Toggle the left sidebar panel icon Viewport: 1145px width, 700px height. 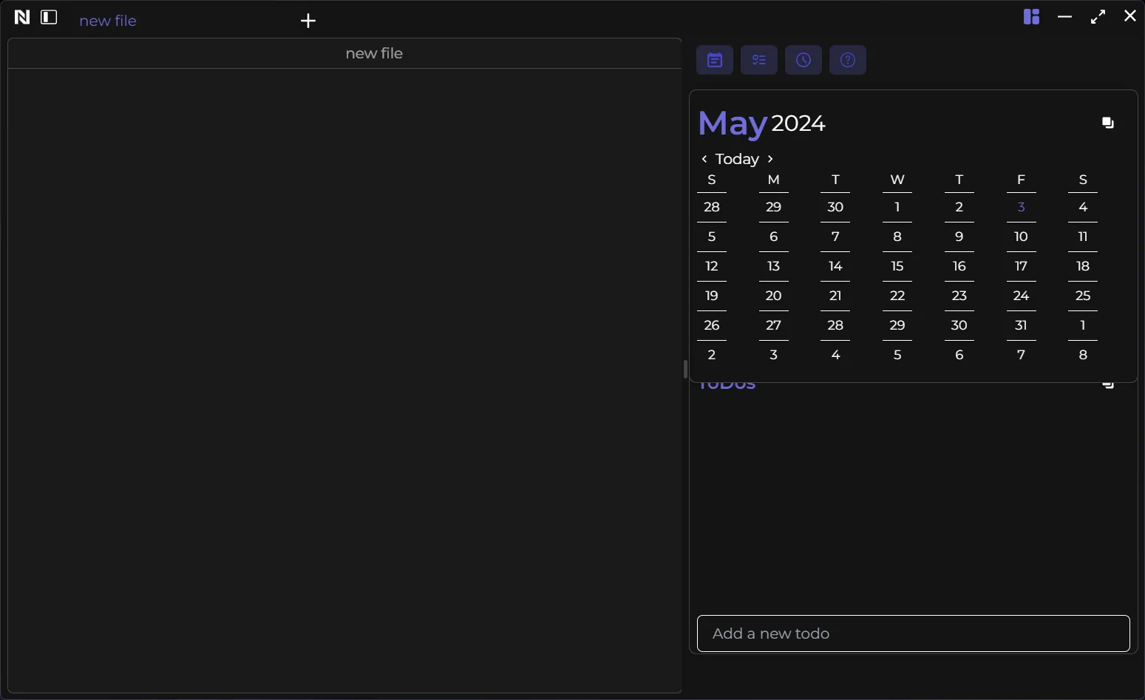tap(49, 17)
